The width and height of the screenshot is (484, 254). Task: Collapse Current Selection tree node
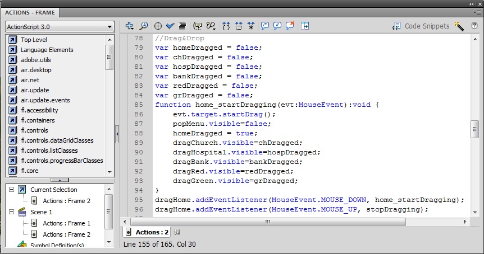(11, 190)
